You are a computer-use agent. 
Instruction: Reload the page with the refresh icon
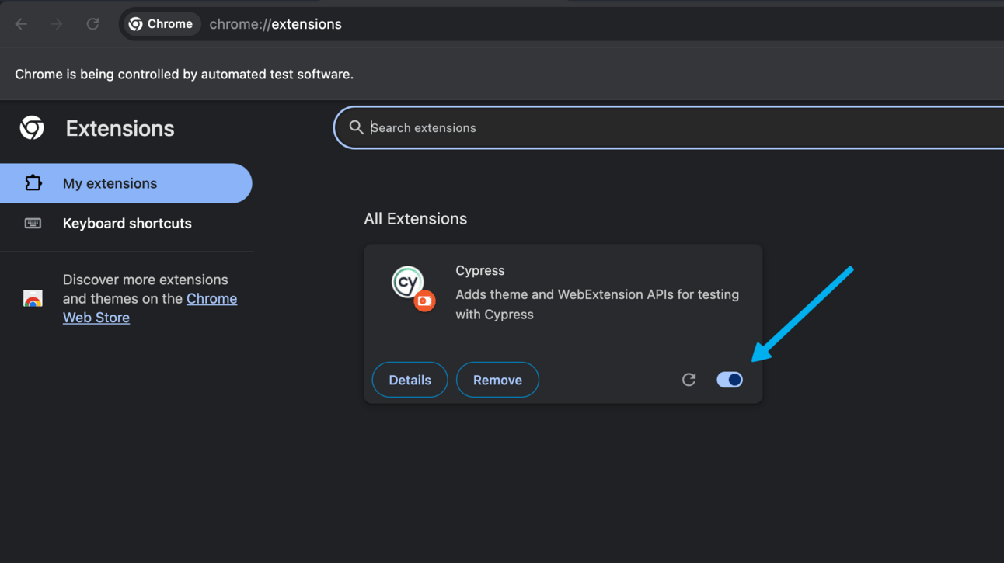coord(92,24)
